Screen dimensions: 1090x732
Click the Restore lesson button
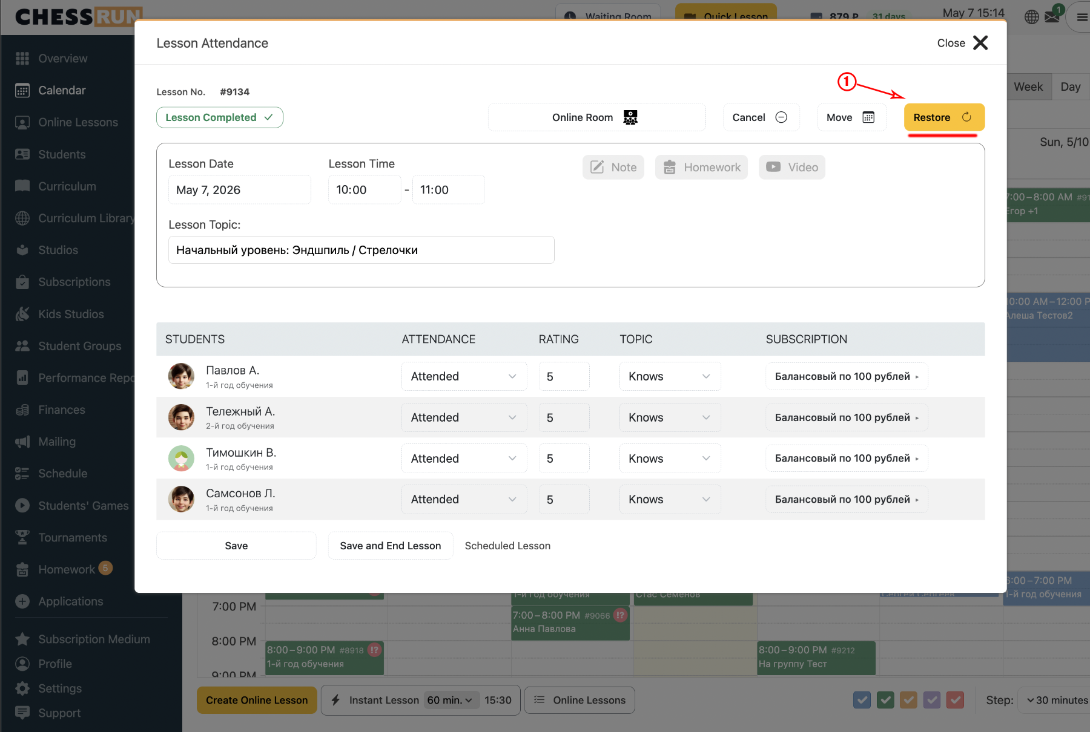944,117
